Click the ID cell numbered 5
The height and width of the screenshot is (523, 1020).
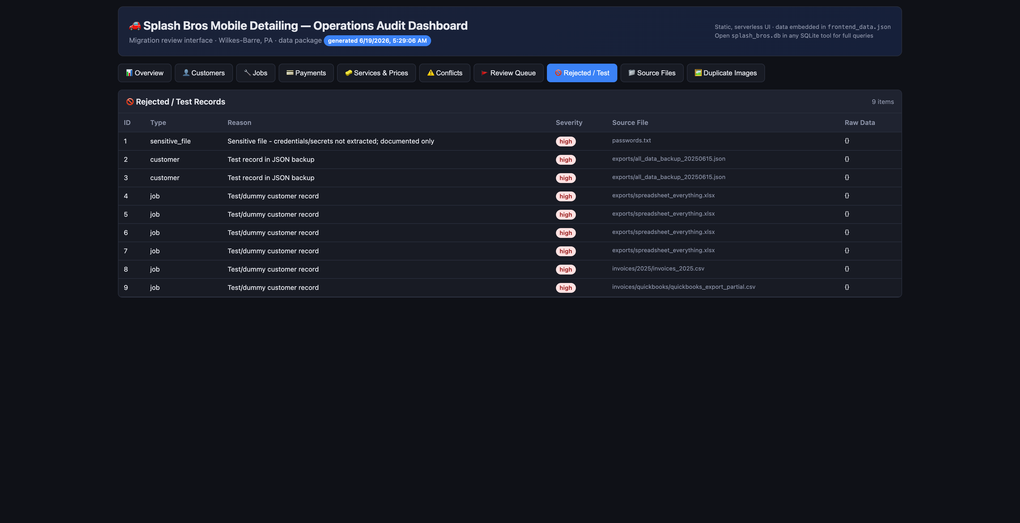126,214
